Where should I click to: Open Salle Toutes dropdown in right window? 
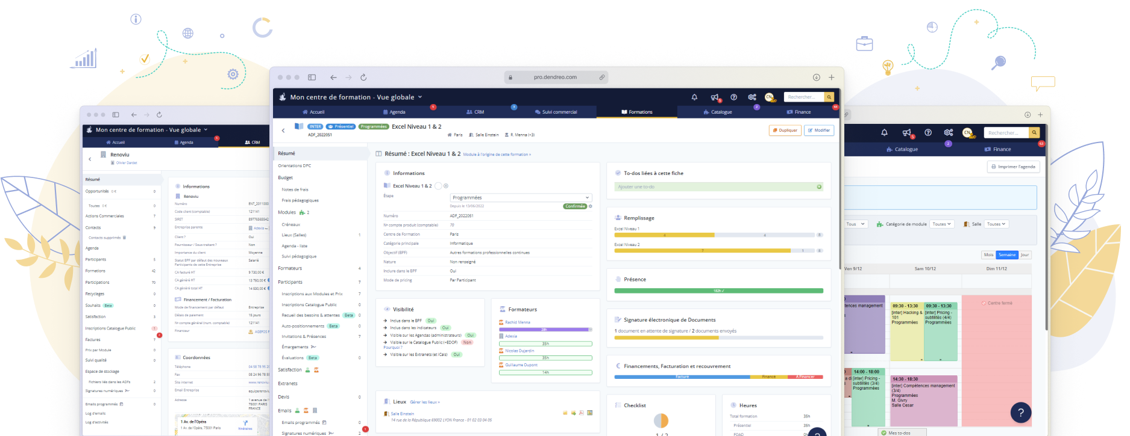(996, 224)
